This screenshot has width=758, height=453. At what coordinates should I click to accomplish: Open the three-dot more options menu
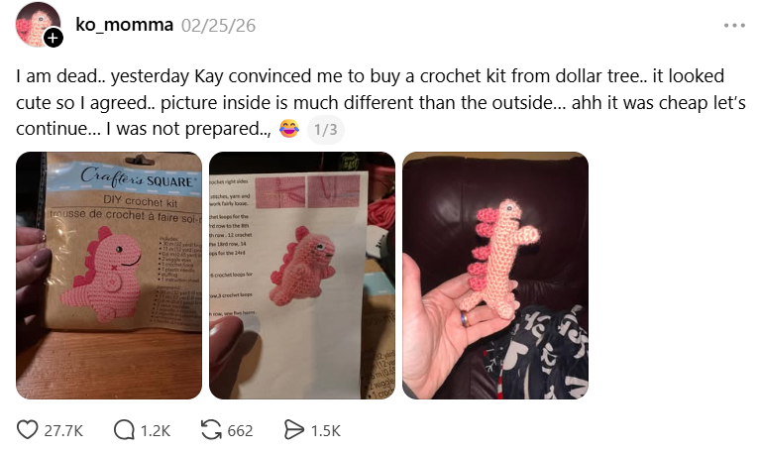click(x=734, y=25)
